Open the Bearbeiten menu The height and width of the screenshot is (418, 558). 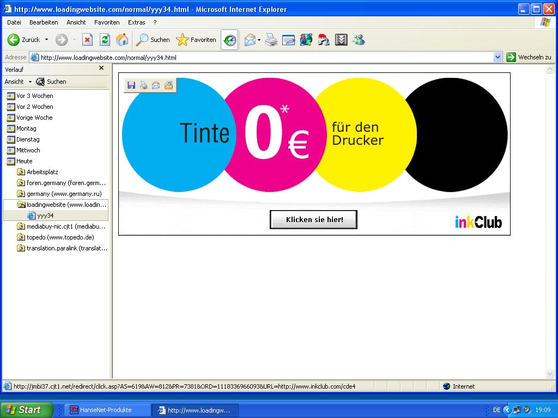[44, 22]
